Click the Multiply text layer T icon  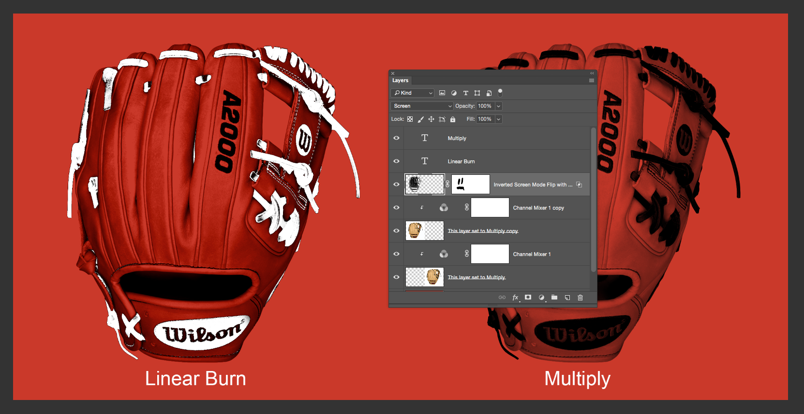pyautogui.click(x=425, y=138)
